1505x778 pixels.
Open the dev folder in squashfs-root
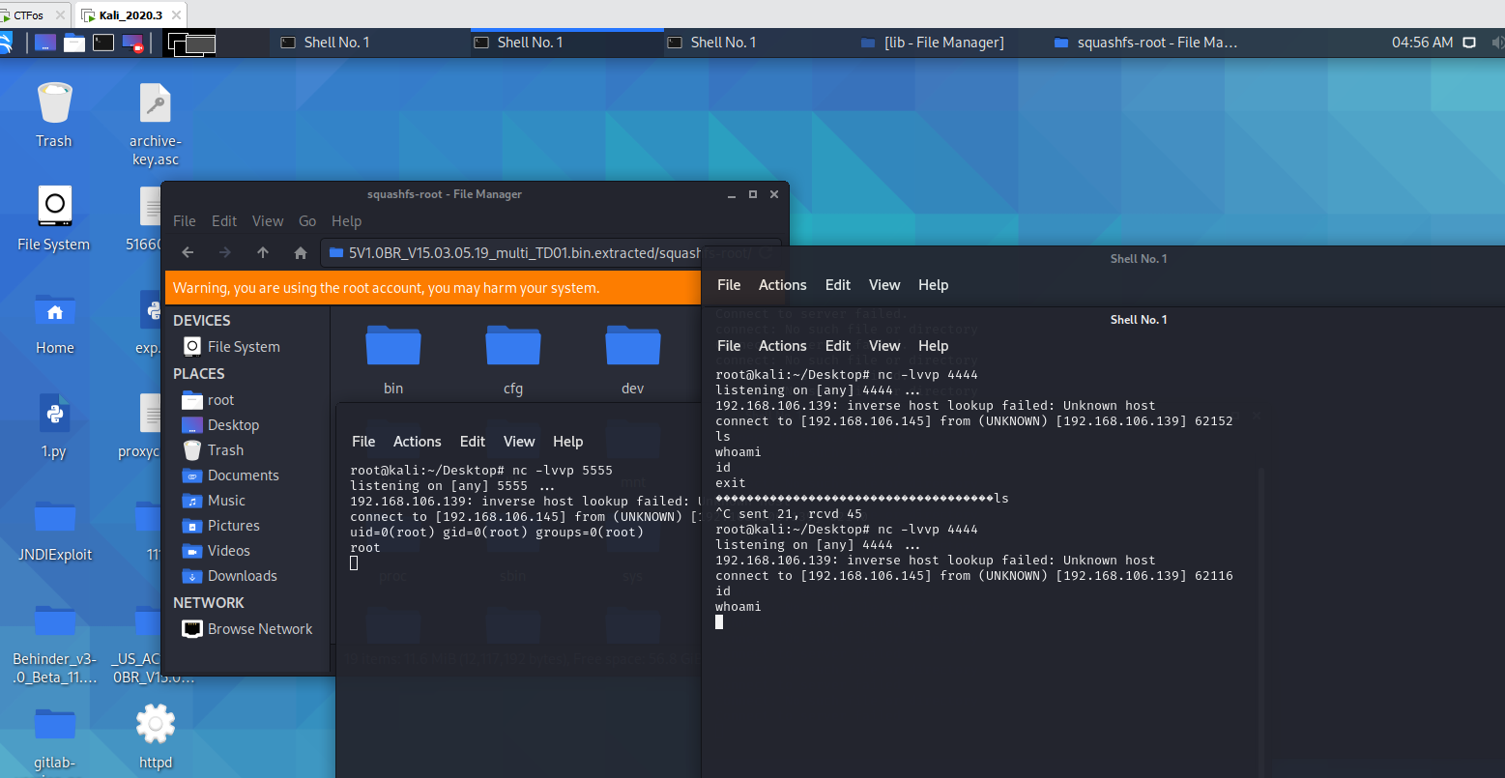(633, 360)
